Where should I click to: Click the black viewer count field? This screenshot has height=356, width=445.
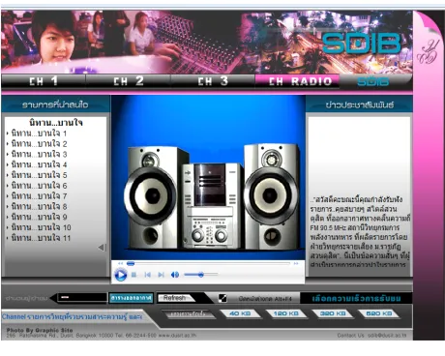pos(82,297)
